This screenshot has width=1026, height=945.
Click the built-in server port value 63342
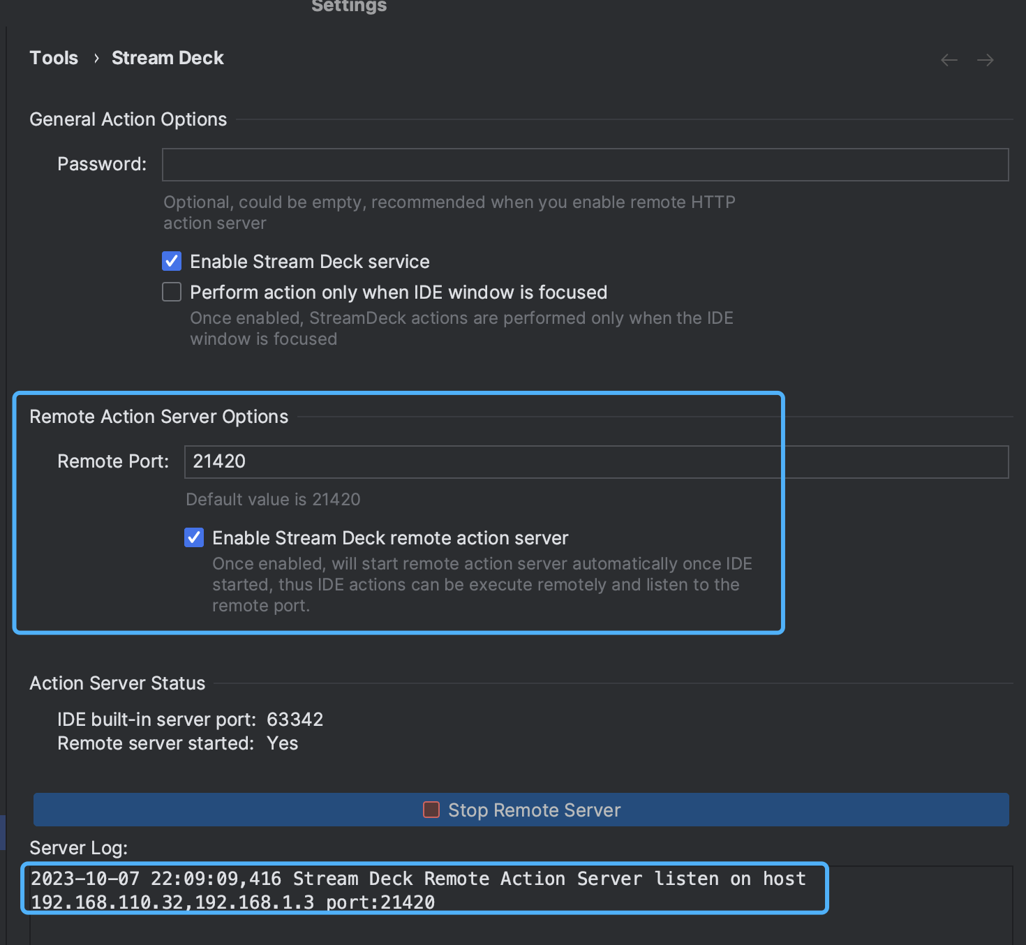click(x=295, y=720)
